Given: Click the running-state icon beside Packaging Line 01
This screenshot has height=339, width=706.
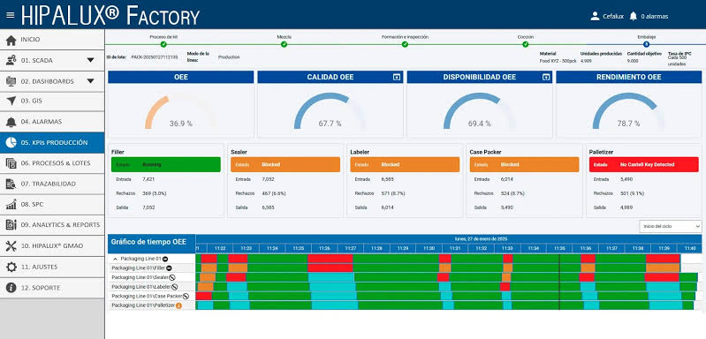Looking at the screenshot, I should coord(165,259).
